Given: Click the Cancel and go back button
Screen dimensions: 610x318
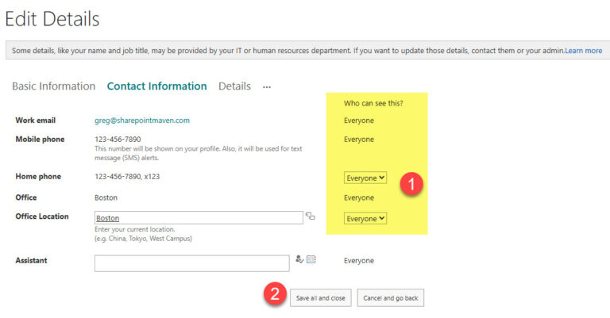Looking at the screenshot, I should (391, 298).
